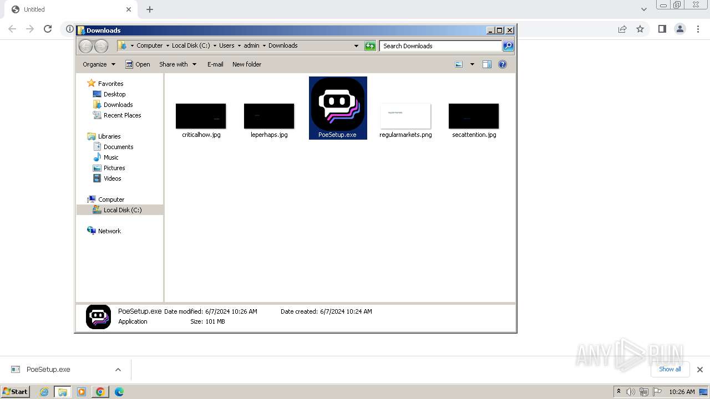Bookmark this page with star icon

click(x=640, y=29)
